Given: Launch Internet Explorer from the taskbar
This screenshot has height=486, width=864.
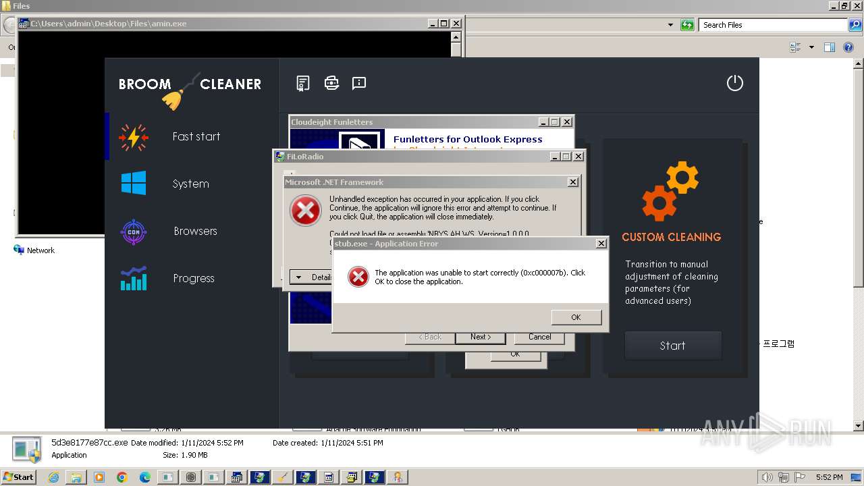Looking at the screenshot, I should coord(53,477).
